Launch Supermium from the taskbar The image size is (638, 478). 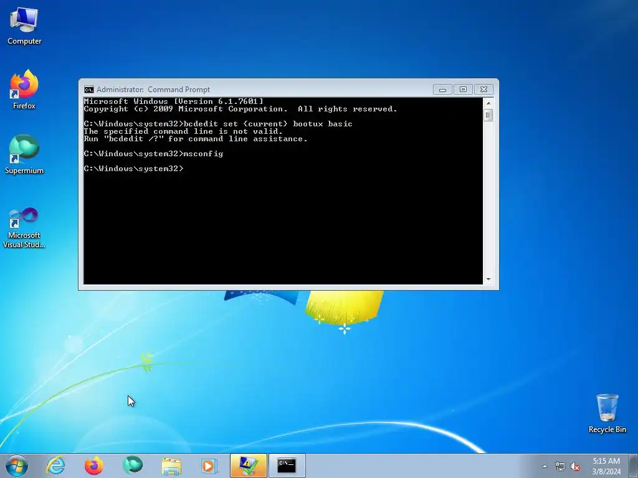point(133,466)
